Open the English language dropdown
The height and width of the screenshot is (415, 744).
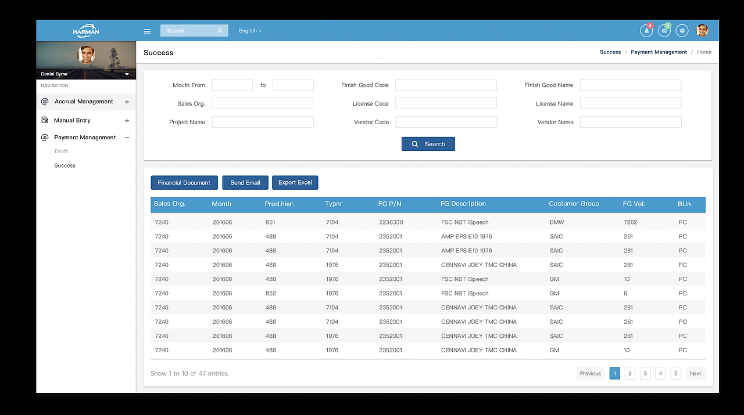click(250, 31)
